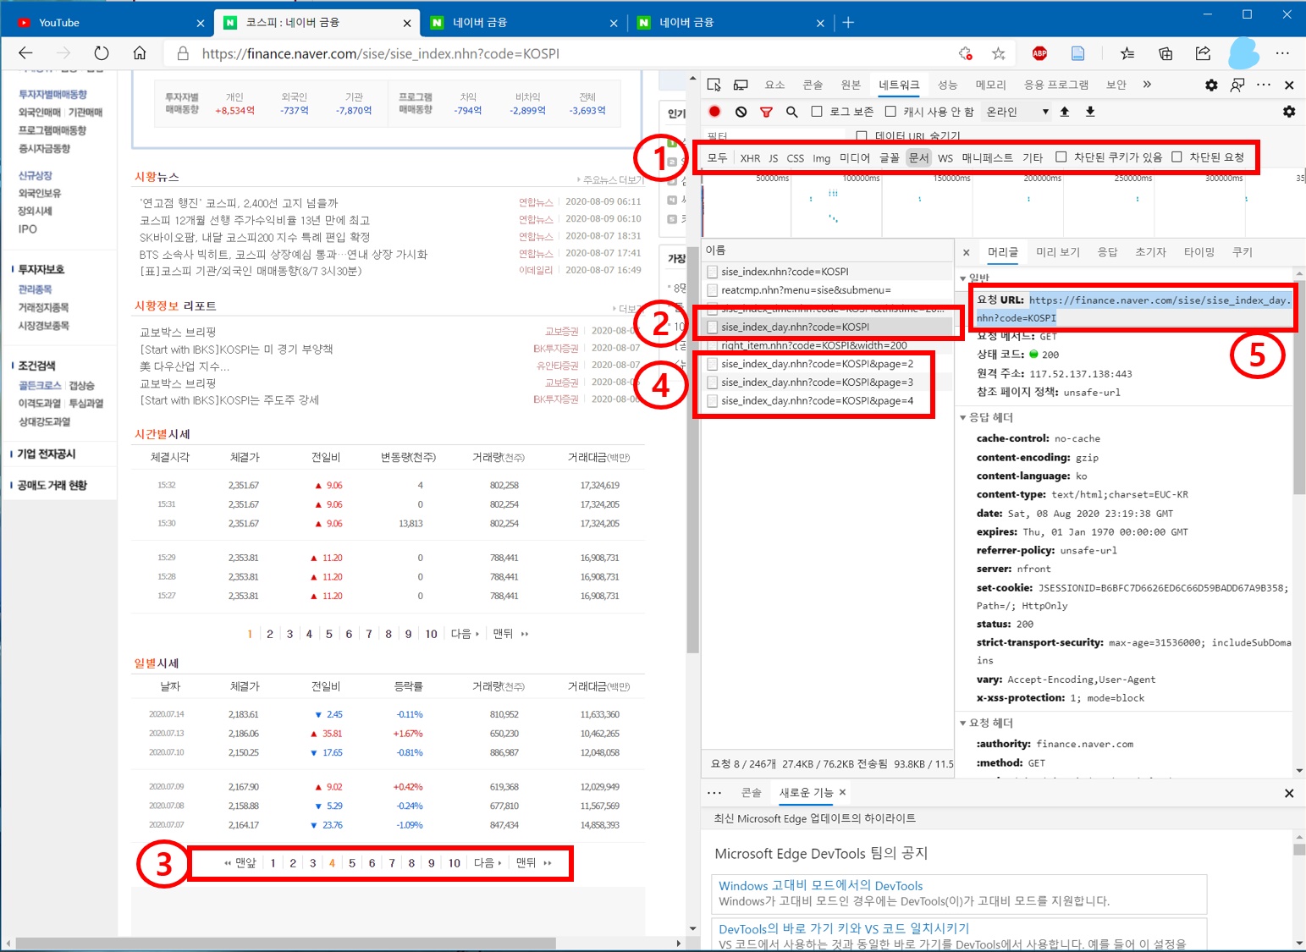Switch to the YouTube browser tab
Screen dimensions: 1306x952
[x=105, y=23]
